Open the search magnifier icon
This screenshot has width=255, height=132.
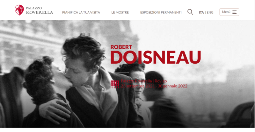click(x=190, y=12)
